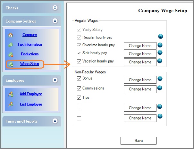Click help icon beside Bonus row
Viewport: 194px width, 149px height.
point(160,79)
